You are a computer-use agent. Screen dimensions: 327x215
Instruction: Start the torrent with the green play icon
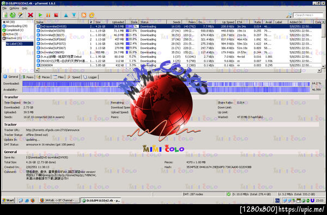click(x=40, y=15)
